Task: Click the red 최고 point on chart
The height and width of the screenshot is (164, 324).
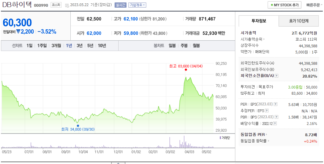Action: [186, 70]
